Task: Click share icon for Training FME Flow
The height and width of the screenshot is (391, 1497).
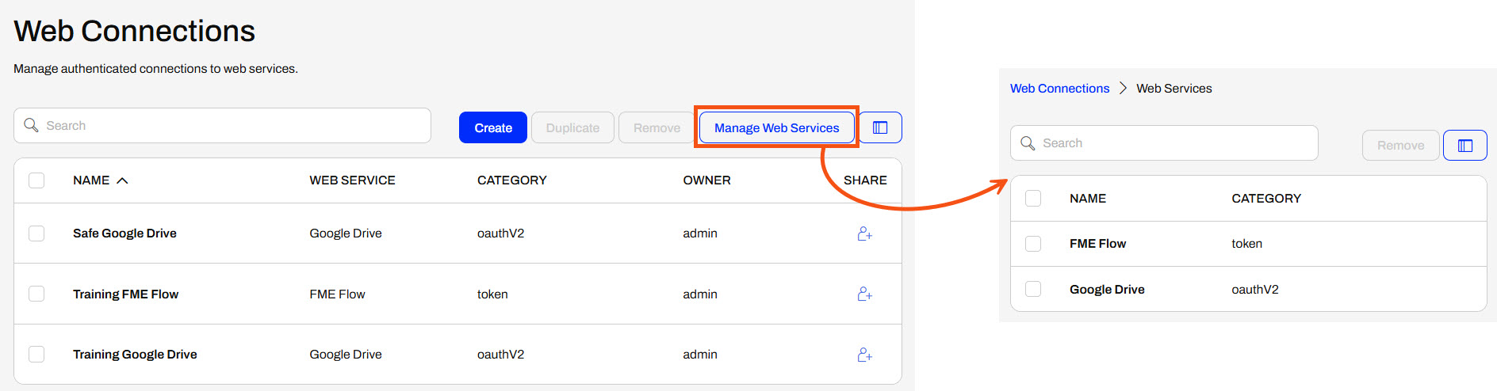Action: (864, 294)
